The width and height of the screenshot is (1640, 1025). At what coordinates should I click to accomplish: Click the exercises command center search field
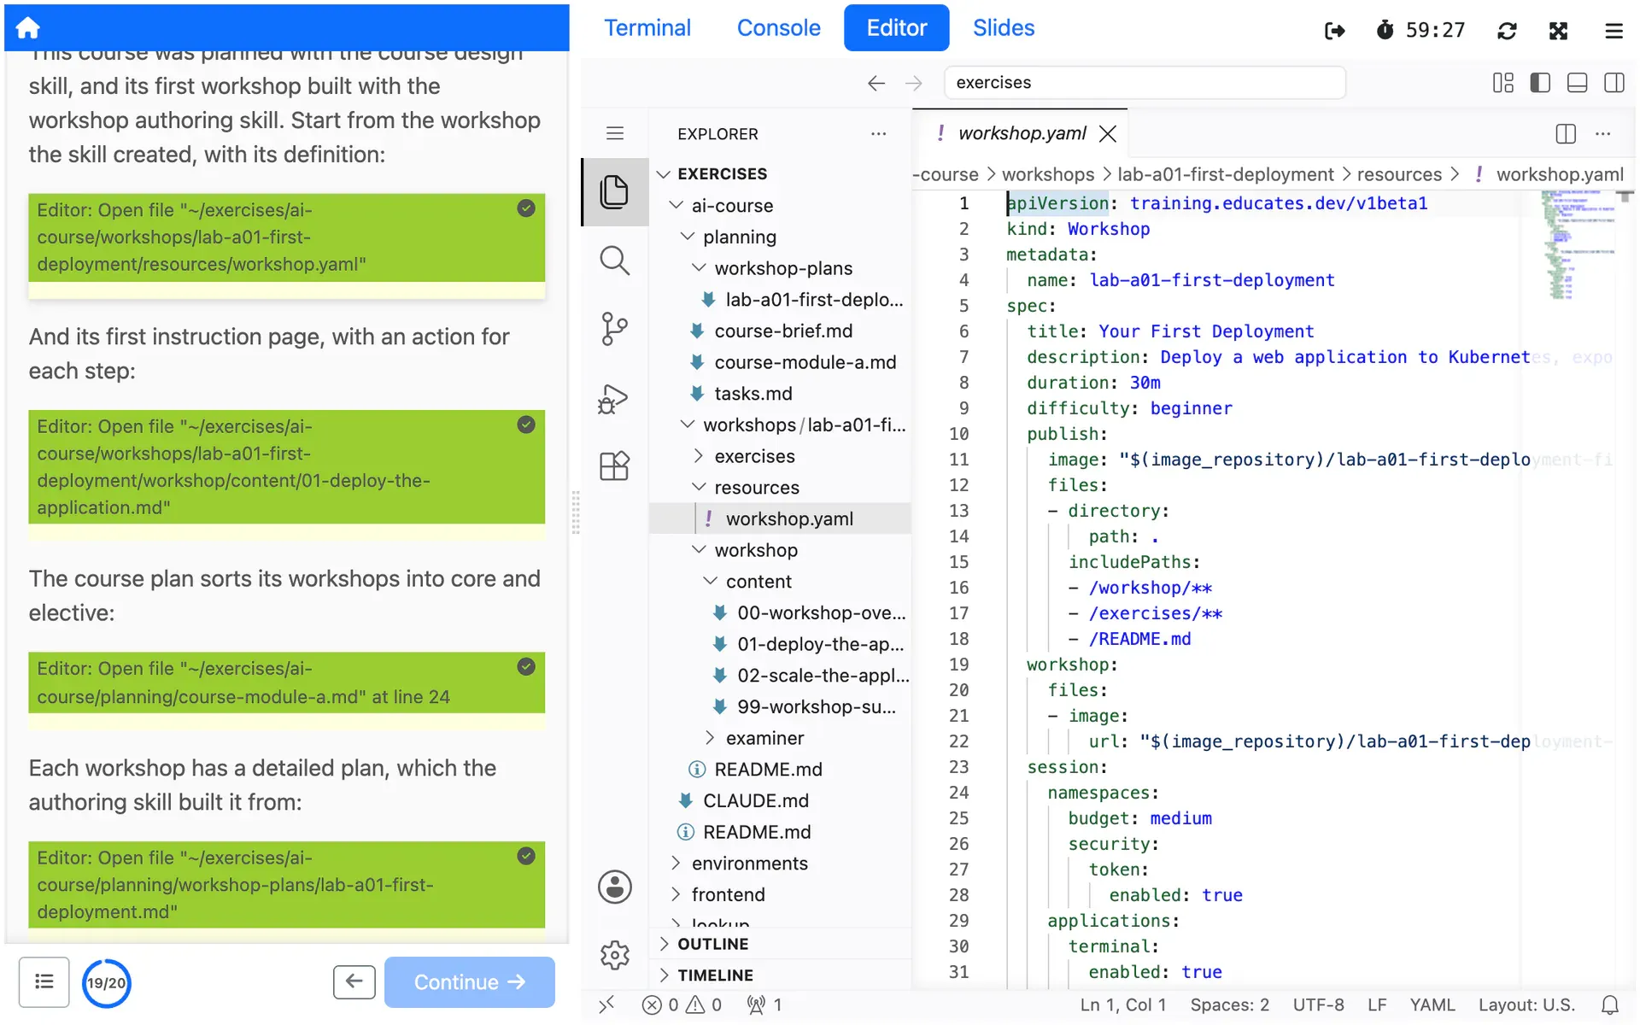pos(1144,83)
